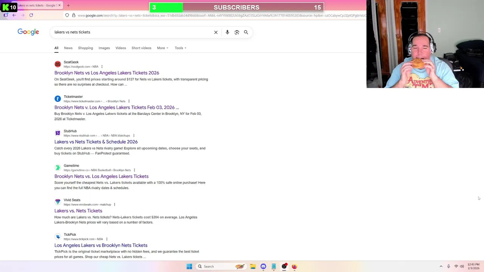Open Lakers vs Nets Tickets & Schedule 2026 link
484x272 pixels.
tap(96, 142)
